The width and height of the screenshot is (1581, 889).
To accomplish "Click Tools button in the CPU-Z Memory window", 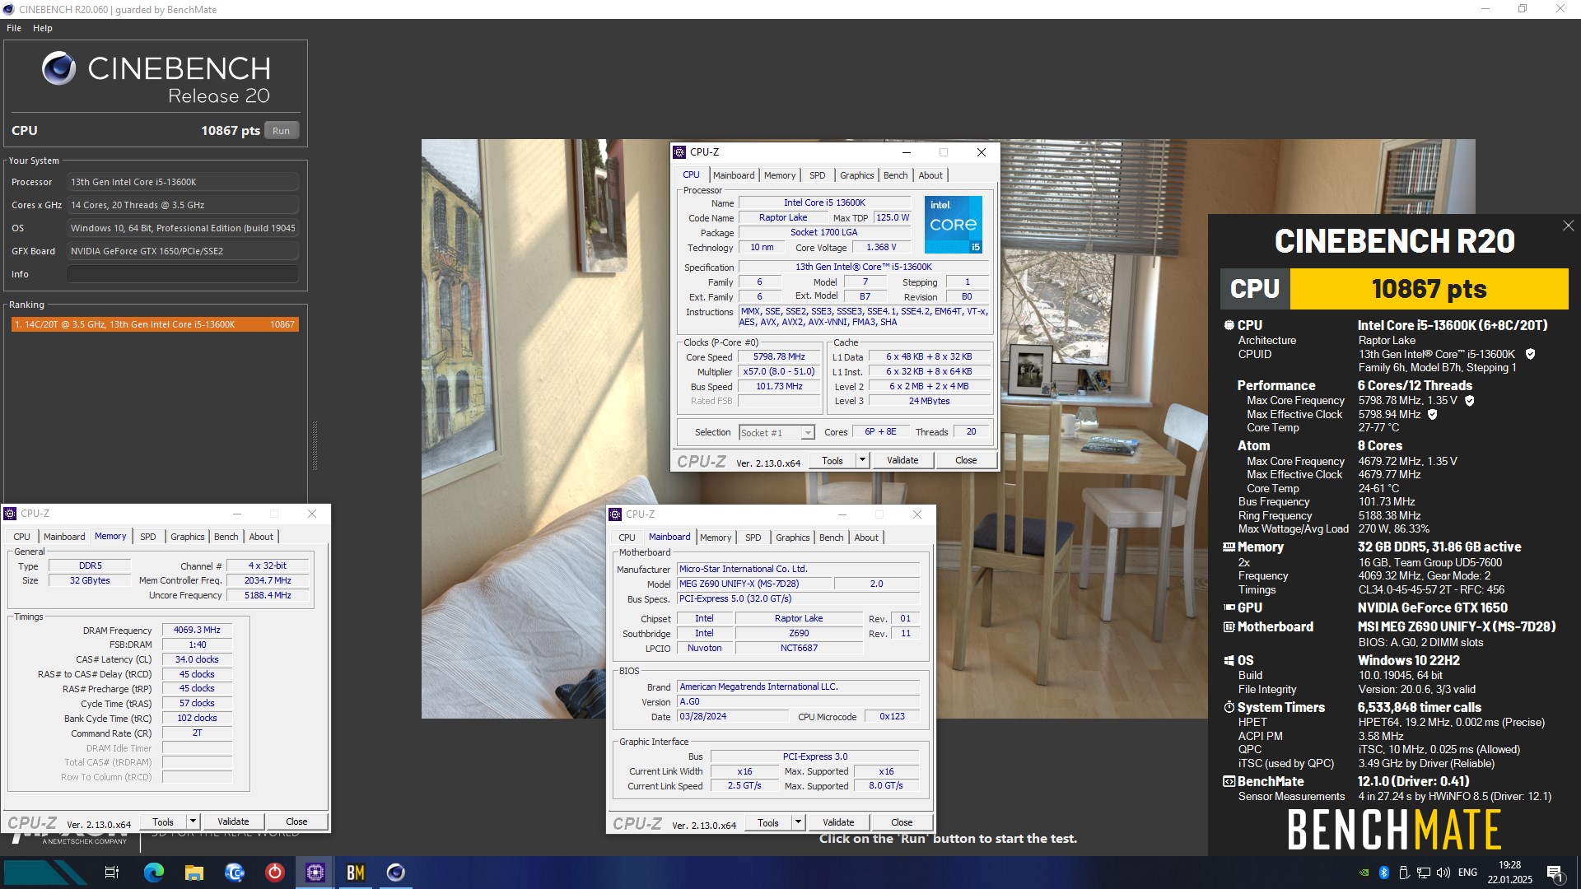I will point(163,822).
